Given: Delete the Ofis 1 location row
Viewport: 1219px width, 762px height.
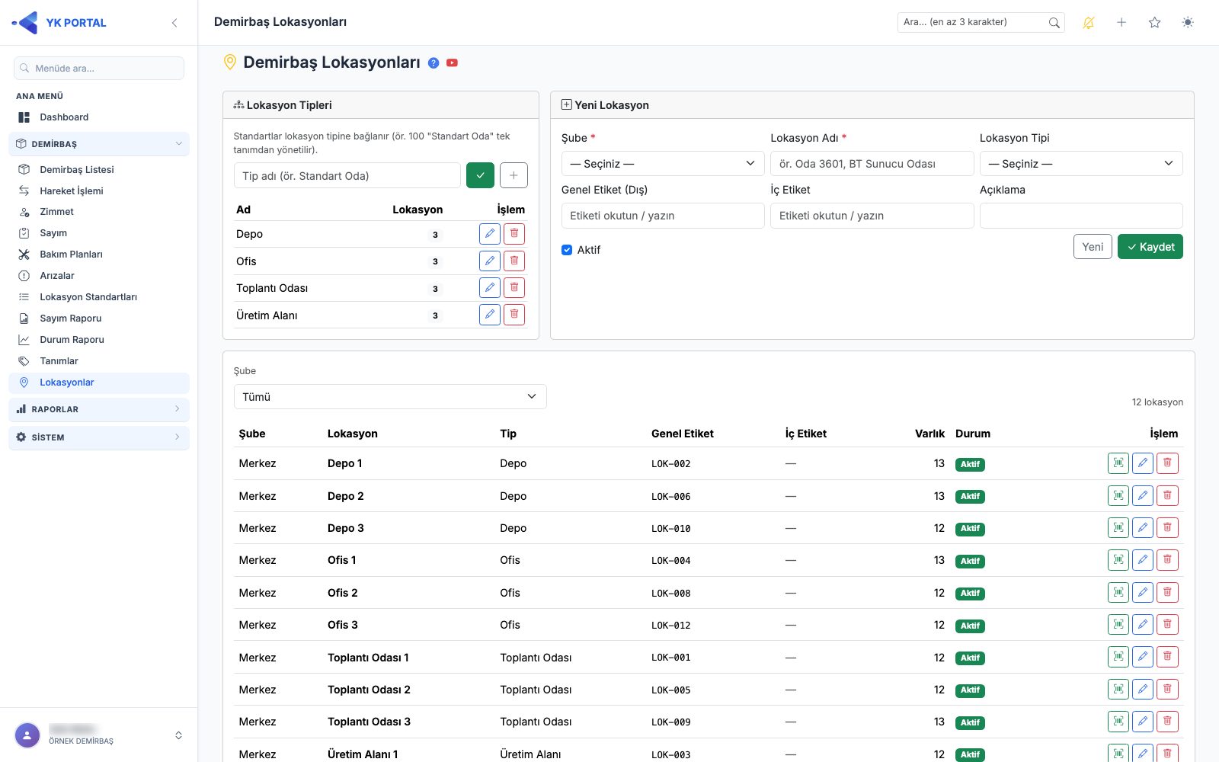Looking at the screenshot, I should (x=1167, y=560).
